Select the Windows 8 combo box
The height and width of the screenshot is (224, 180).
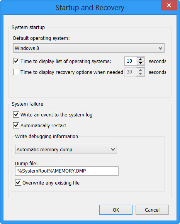(x=89, y=48)
